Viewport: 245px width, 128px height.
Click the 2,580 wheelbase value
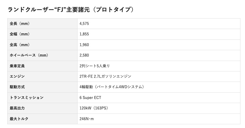[84, 55]
